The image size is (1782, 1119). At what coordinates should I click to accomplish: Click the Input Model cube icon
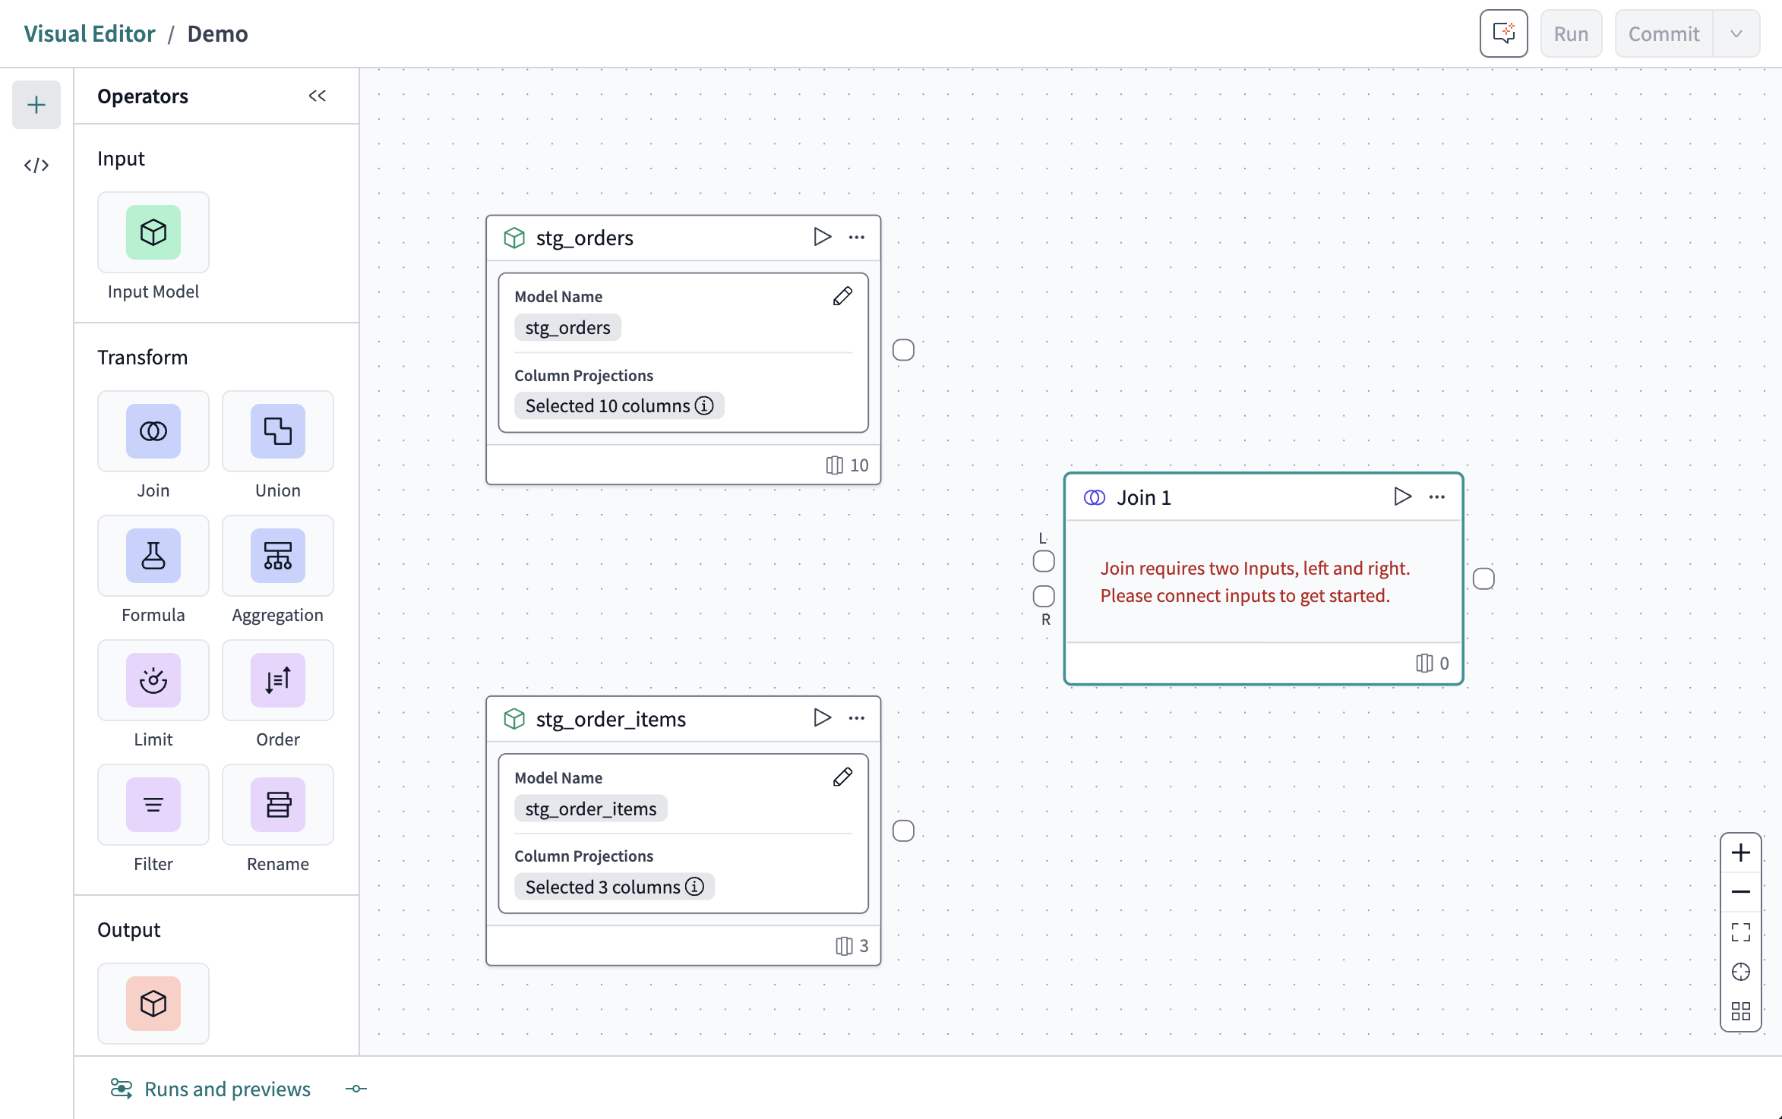(153, 232)
